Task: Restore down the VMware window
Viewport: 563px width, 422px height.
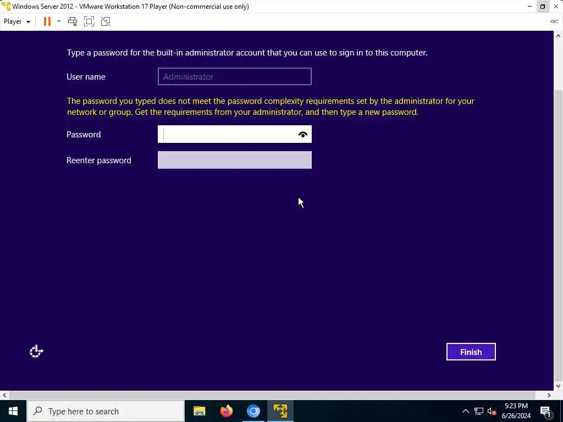Action: pyautogui.click(x=543, y=7)
